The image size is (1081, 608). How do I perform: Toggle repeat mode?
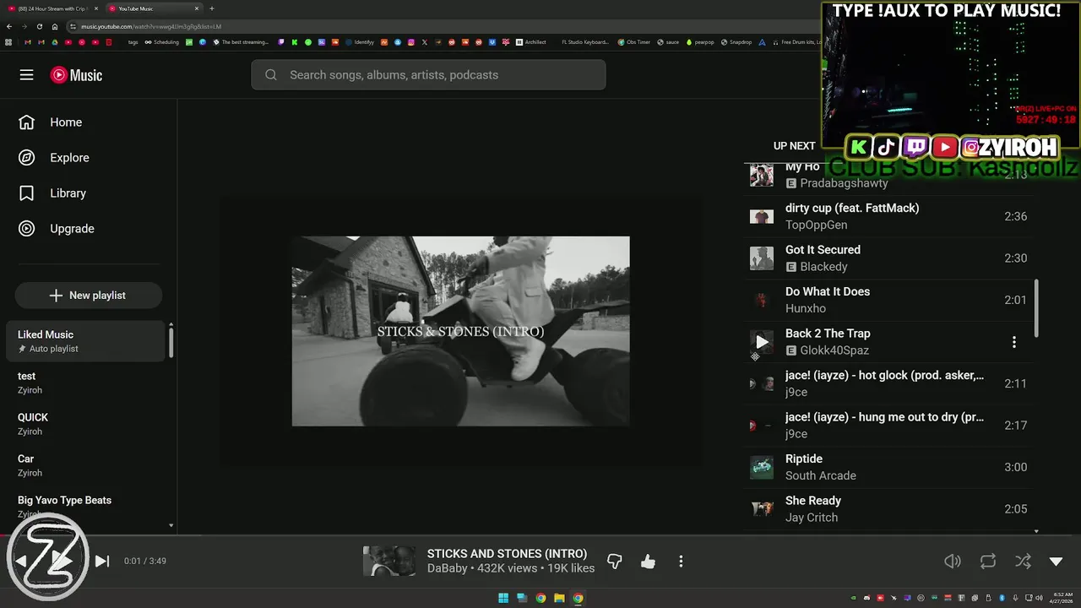pyautogui.click(x=987, y=562)
